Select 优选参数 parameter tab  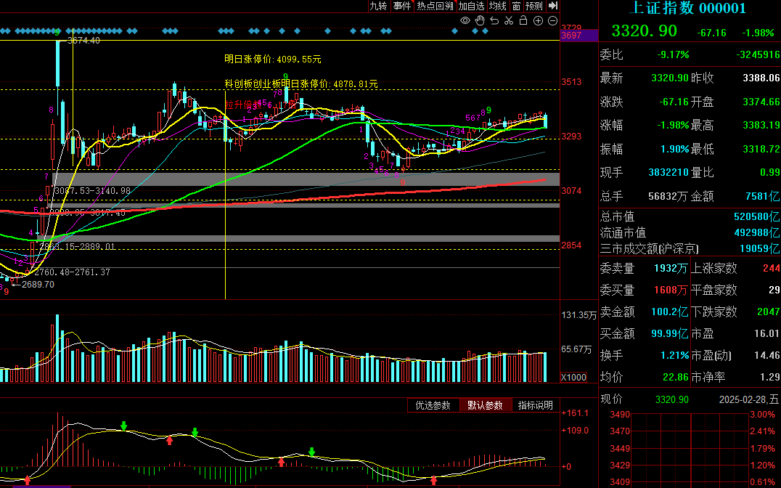coord(433,405)
